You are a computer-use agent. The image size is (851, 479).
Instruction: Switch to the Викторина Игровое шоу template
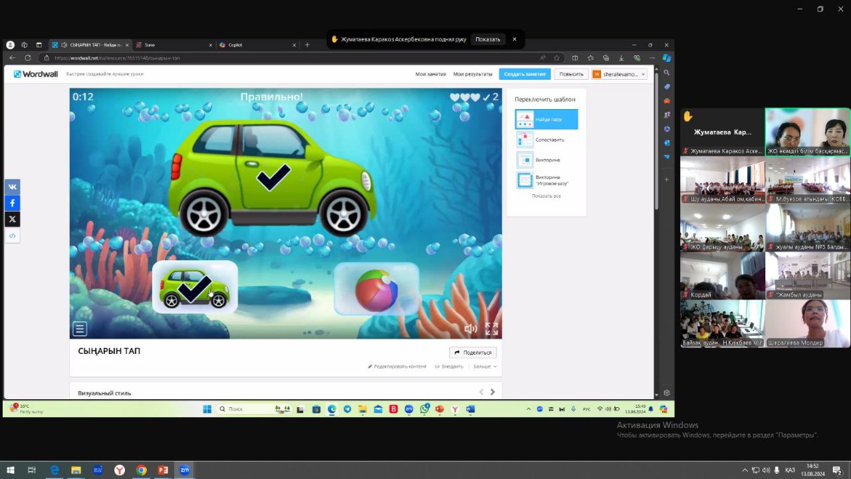coord(547,180)
